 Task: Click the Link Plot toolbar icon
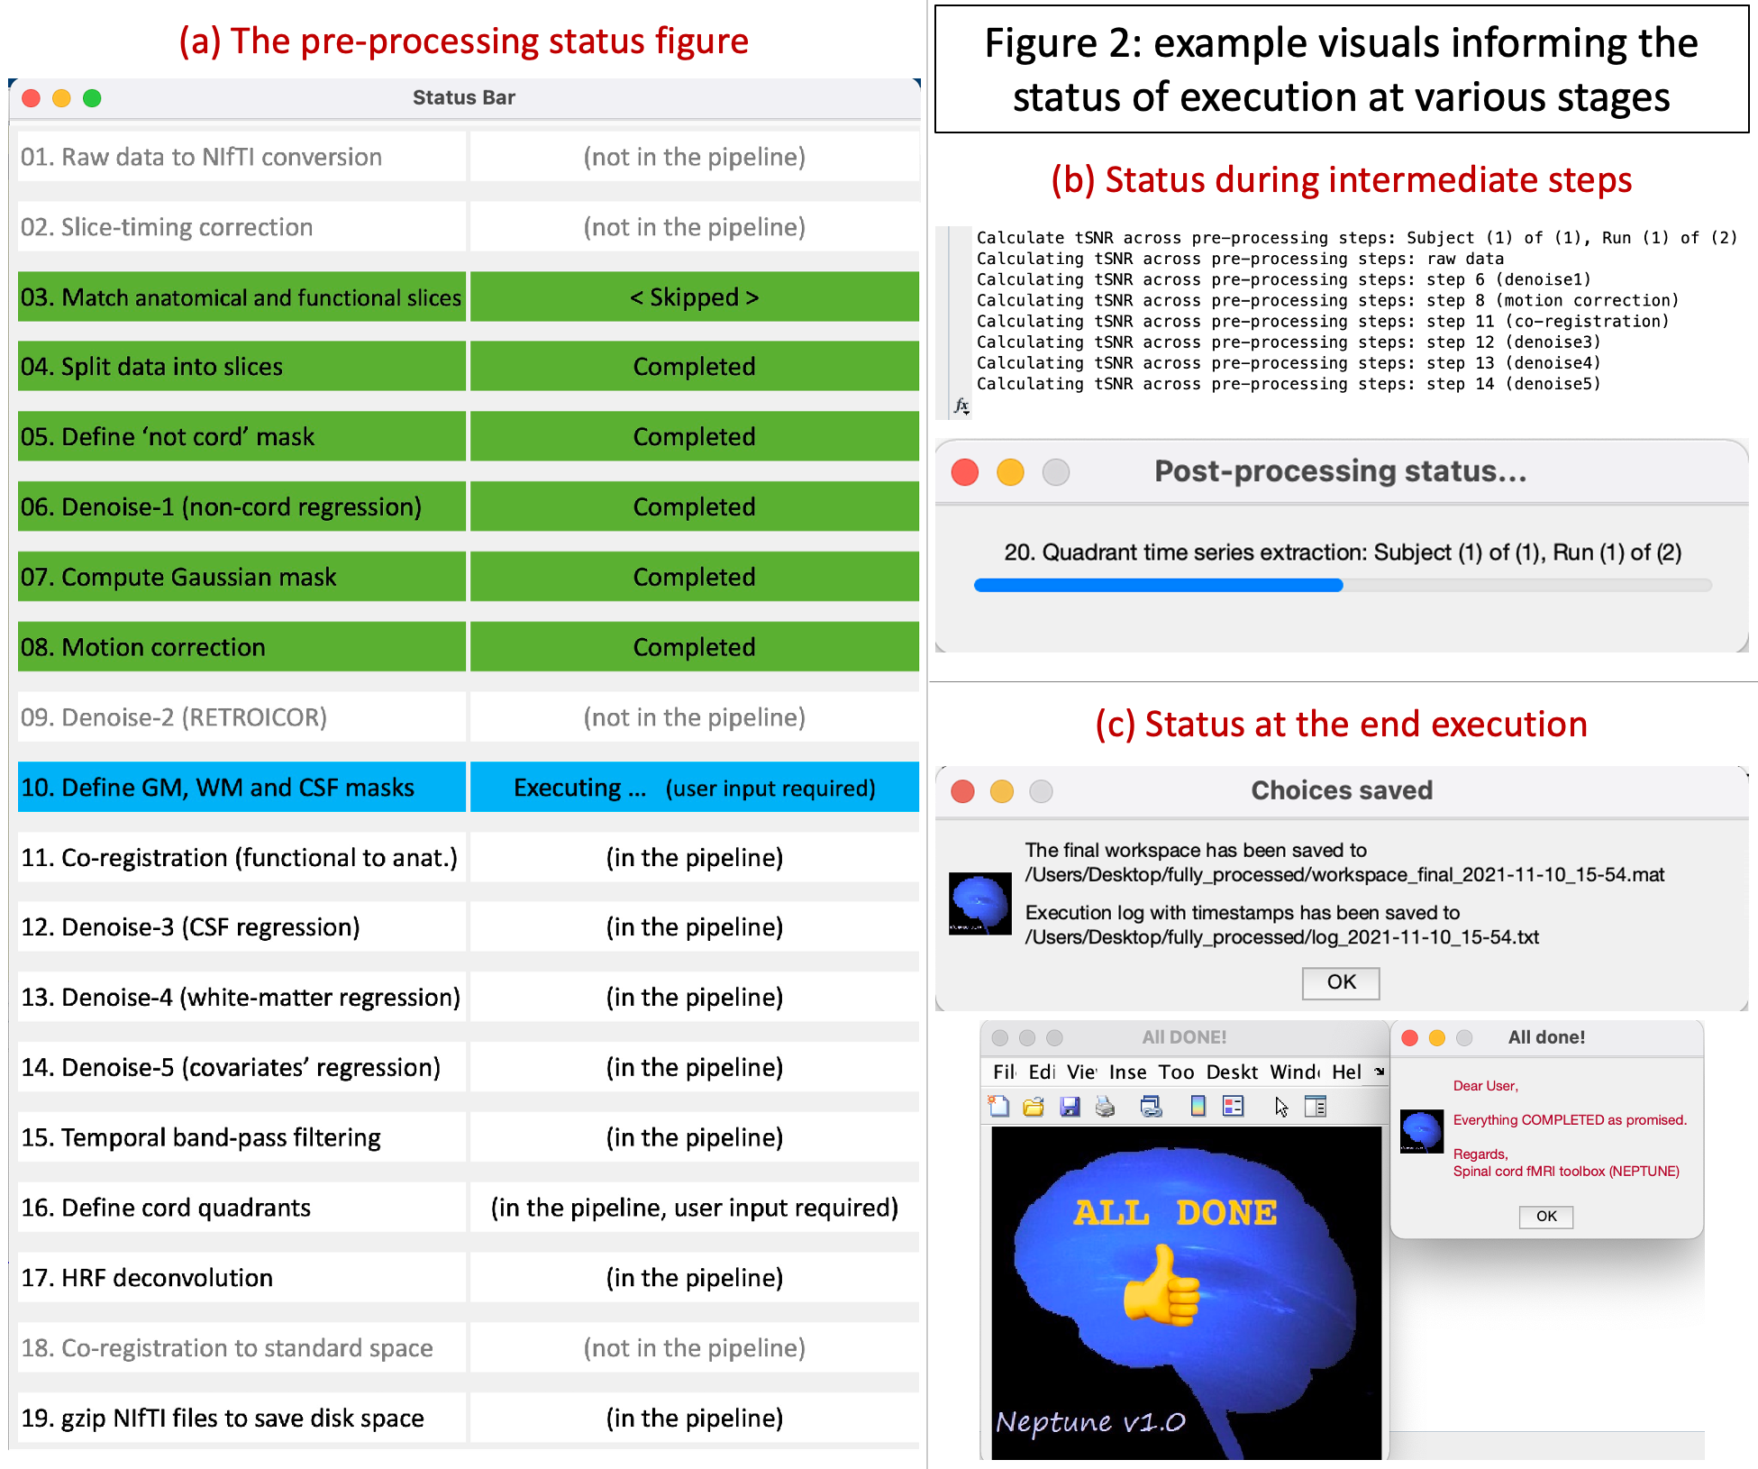click(1151, 1106)
